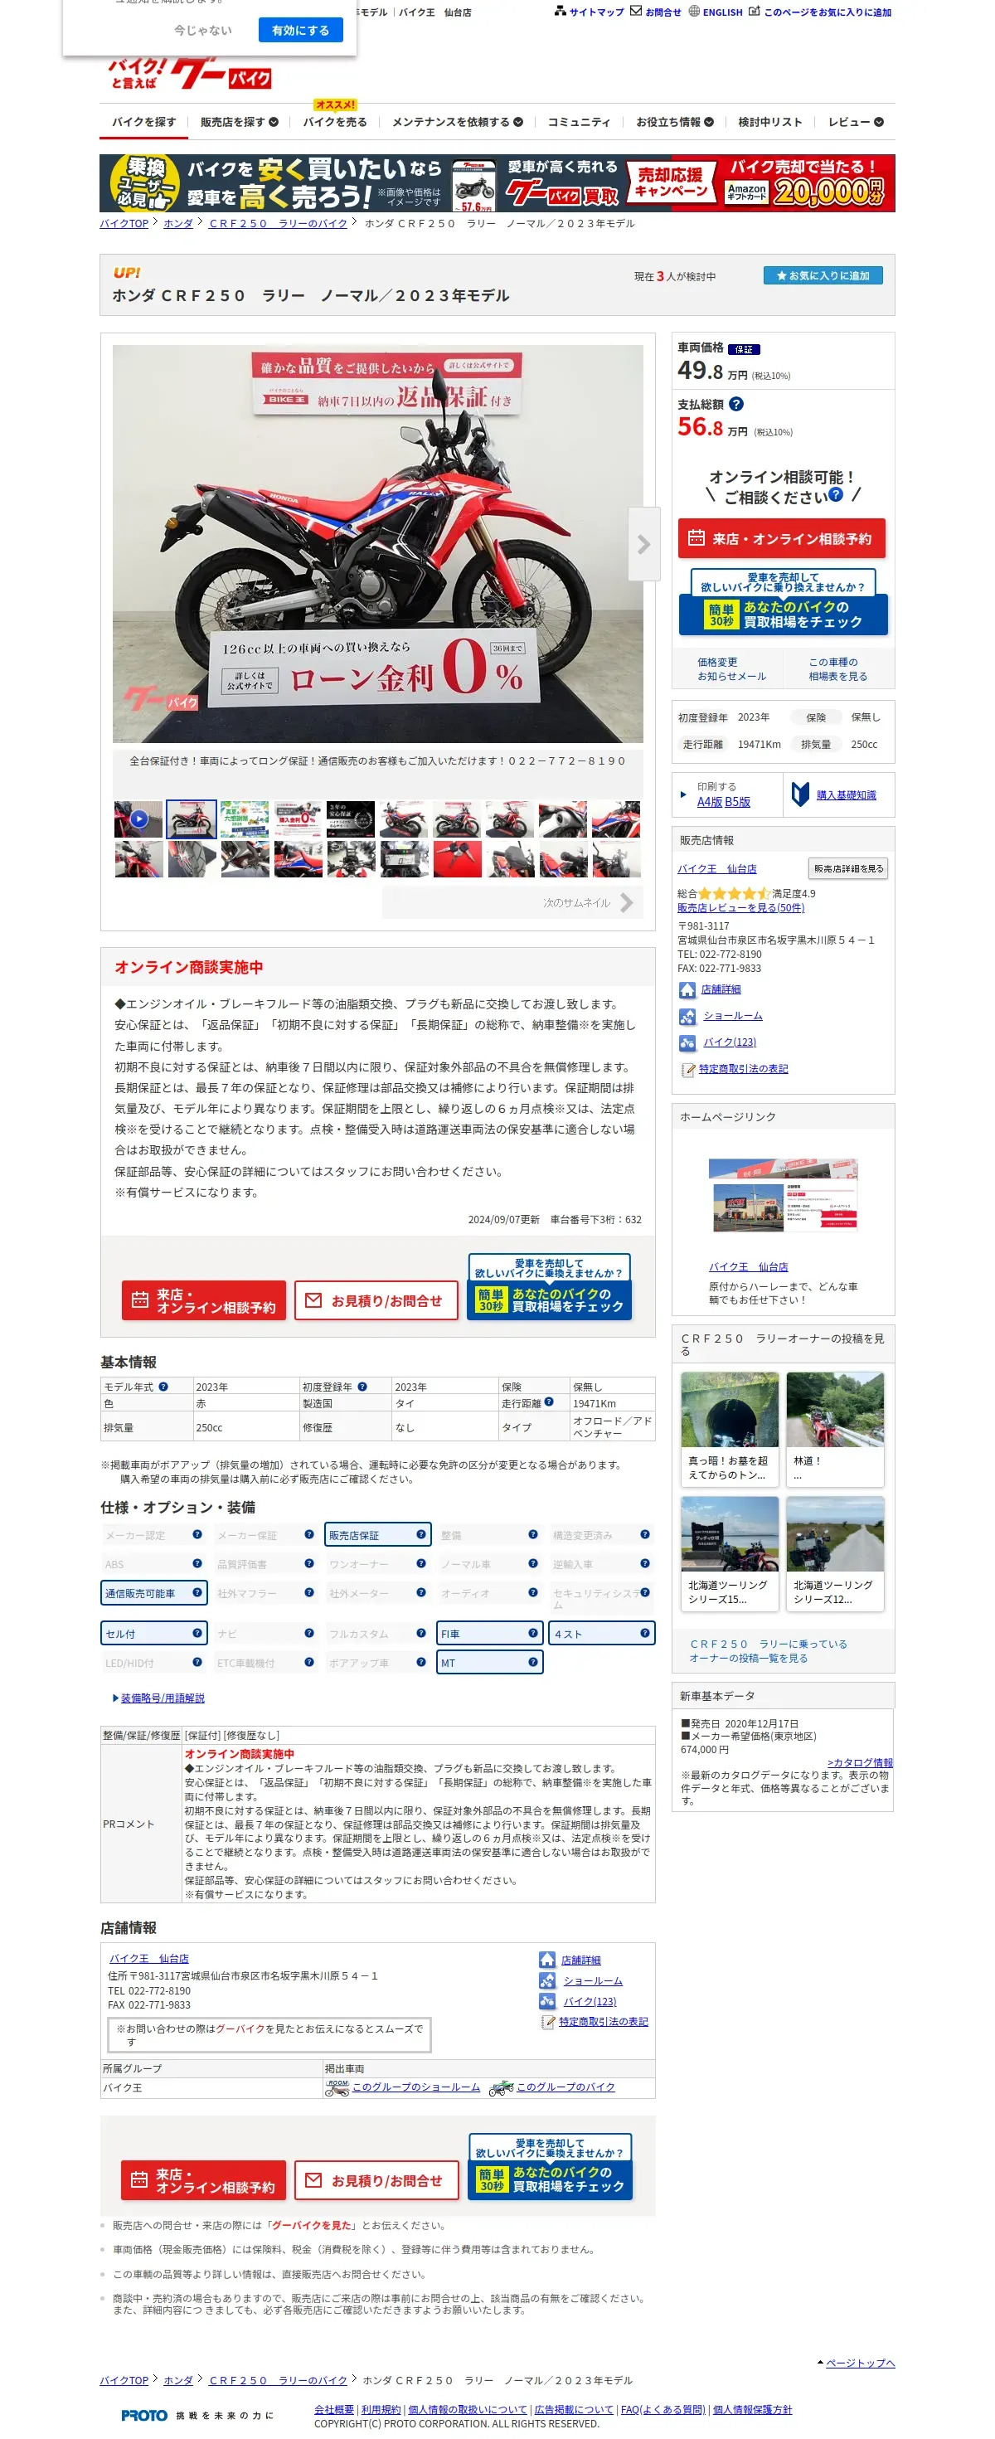This screenshot has height=2439, width=995.
Task: Expand the レビュー menu
Action: tap(856, 122)
